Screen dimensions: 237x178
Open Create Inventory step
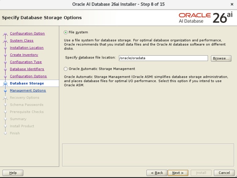point(24,55)
